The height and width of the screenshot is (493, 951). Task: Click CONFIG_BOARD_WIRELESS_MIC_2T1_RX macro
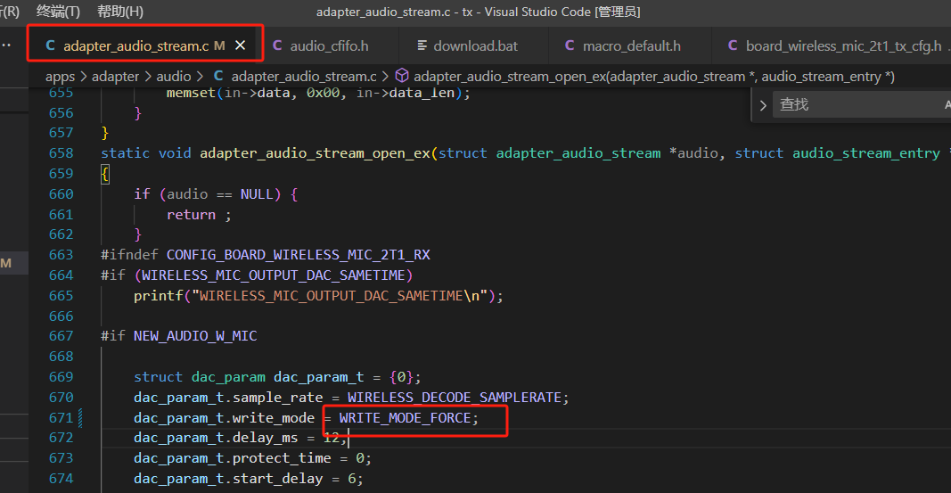click(299, 255)
